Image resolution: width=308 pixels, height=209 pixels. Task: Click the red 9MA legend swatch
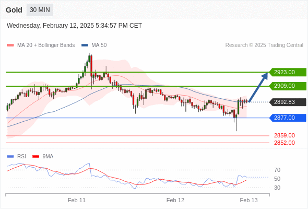pos(35,157)
